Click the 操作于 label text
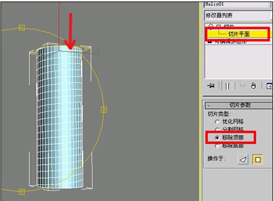 [217, 158]
